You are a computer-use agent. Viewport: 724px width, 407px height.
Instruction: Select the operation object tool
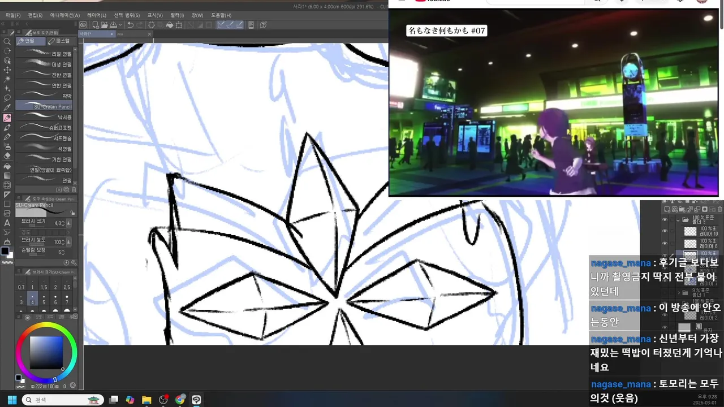(x=7, y=60)
